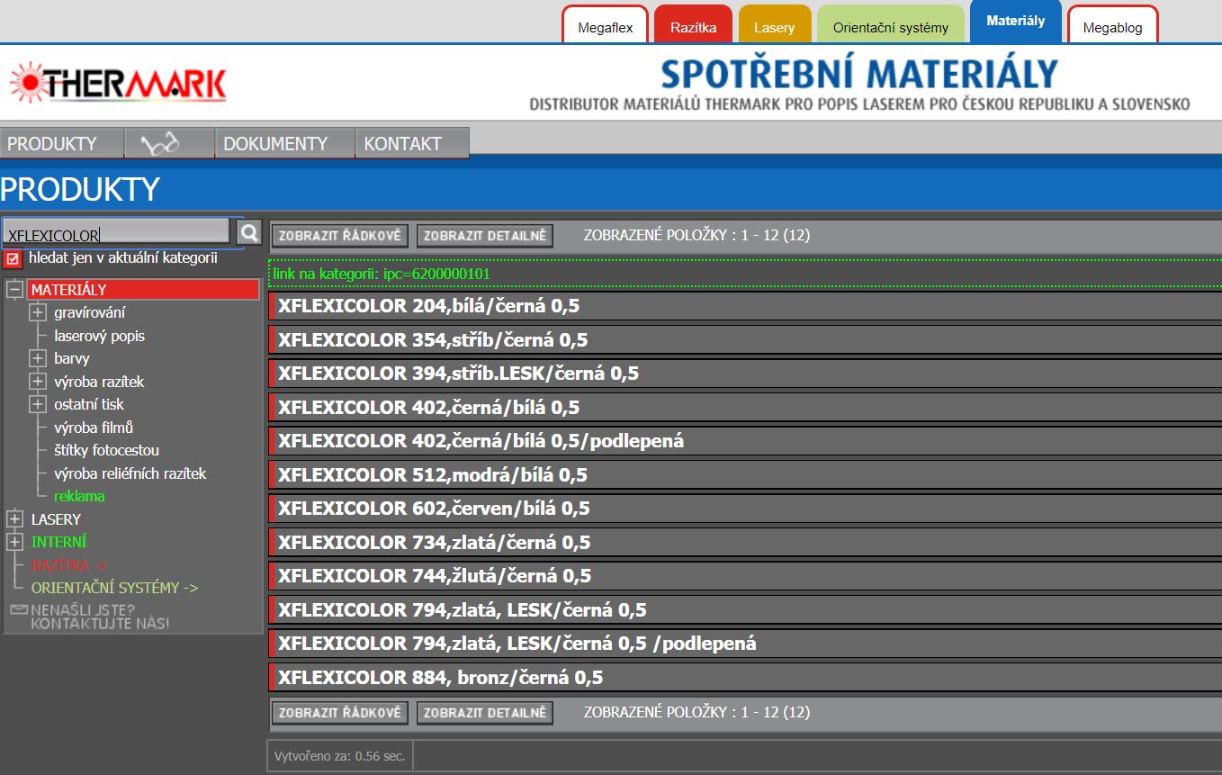The height and width of the screenshot is (775, 1222).
Task: Open XFLEXICOLOR 884, bronz/černá 0,5 item
Action: click(x=440, y=678)
